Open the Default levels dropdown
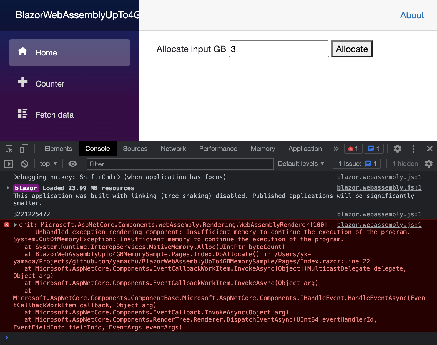 301,164
